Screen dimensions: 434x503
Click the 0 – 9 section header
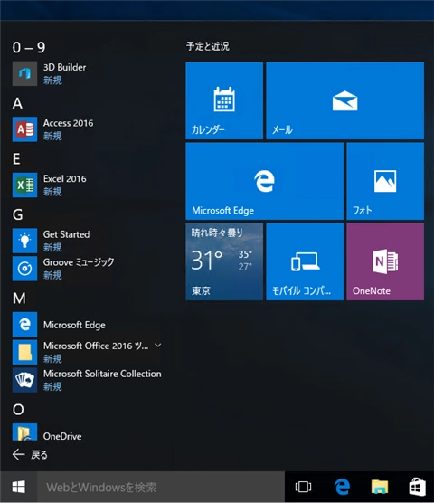pyautogui.click(x=29, y=47)
